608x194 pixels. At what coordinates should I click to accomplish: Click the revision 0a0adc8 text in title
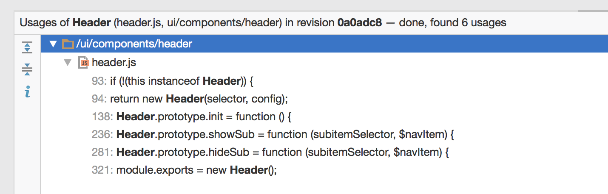tap(359, 22)
